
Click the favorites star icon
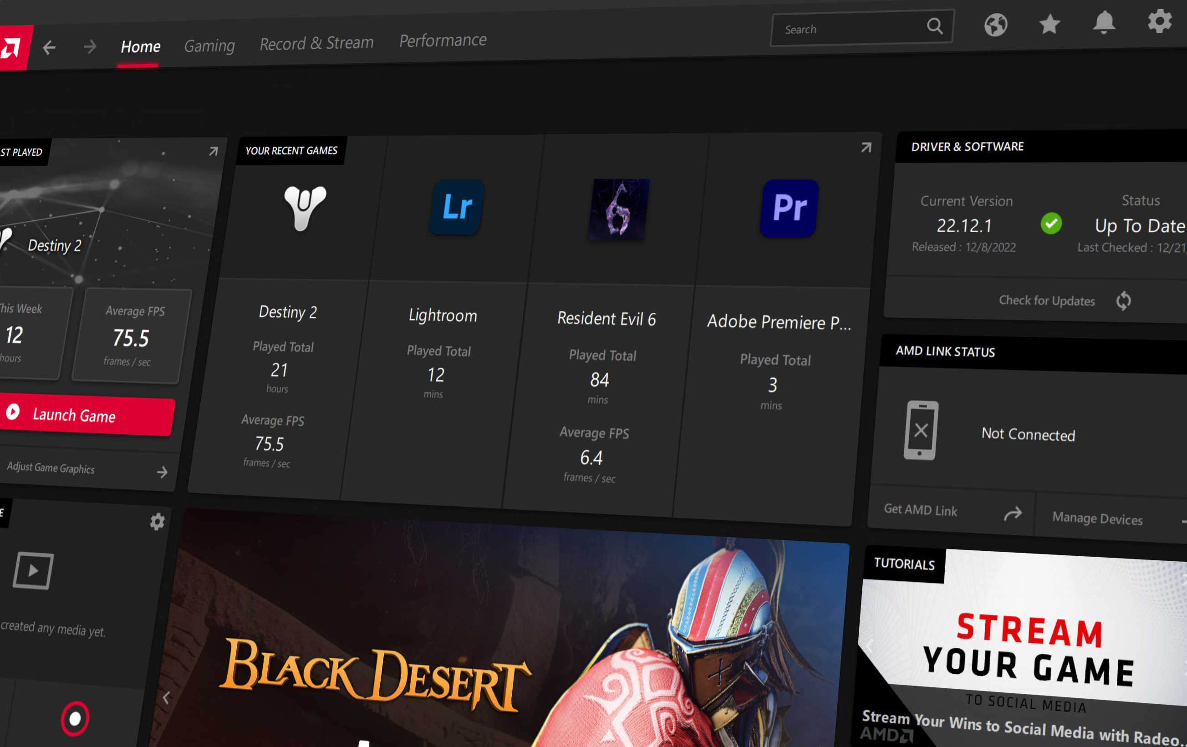(1049, 23)
